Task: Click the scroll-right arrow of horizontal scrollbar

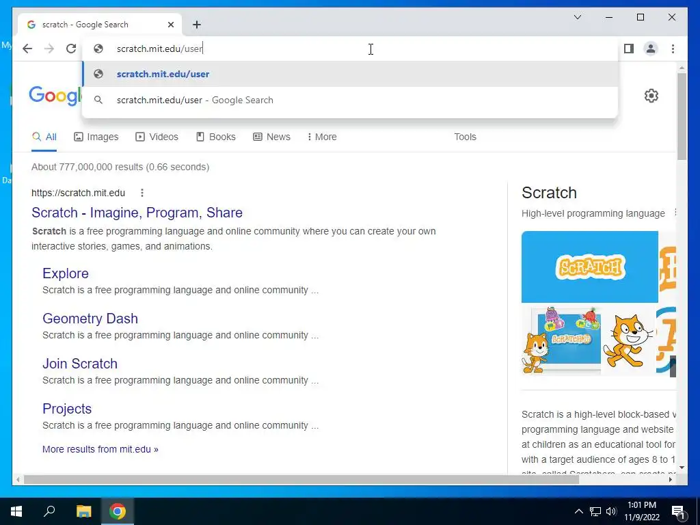Action: point(671,479)
